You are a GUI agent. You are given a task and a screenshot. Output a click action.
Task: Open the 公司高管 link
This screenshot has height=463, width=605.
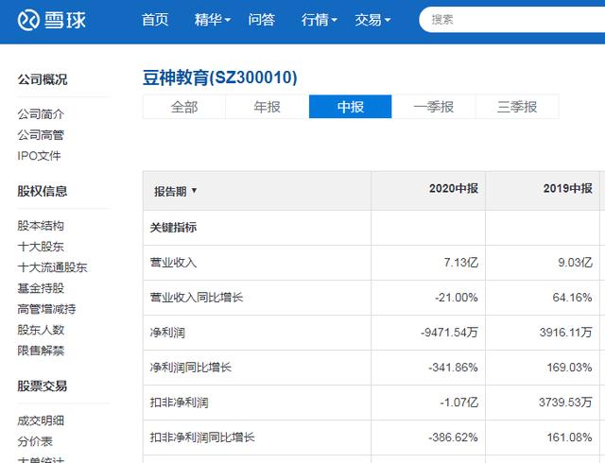coord(41,135)
